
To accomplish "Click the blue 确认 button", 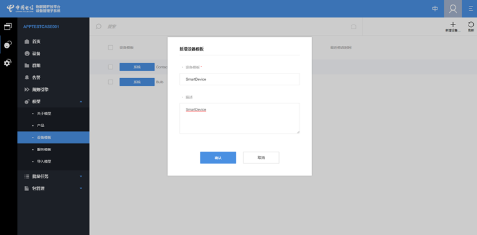I will coord(218,158).
